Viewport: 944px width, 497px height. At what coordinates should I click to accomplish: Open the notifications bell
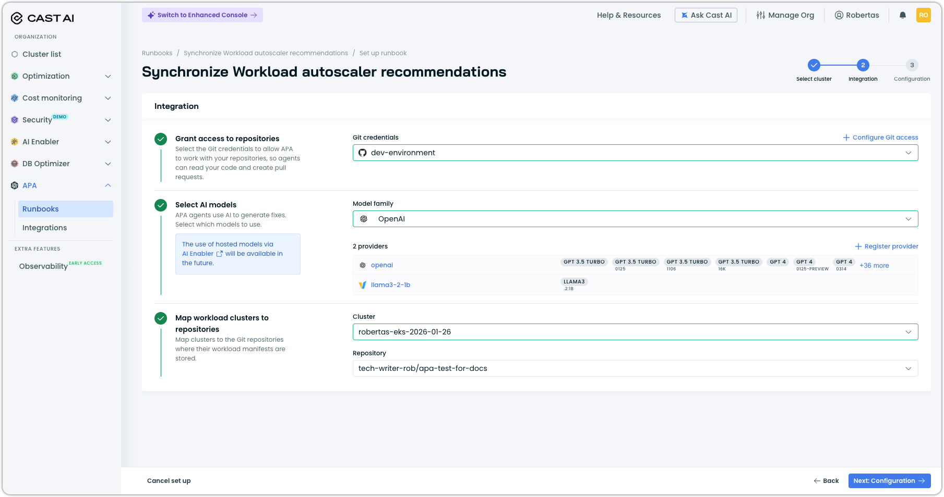point(903,15)
